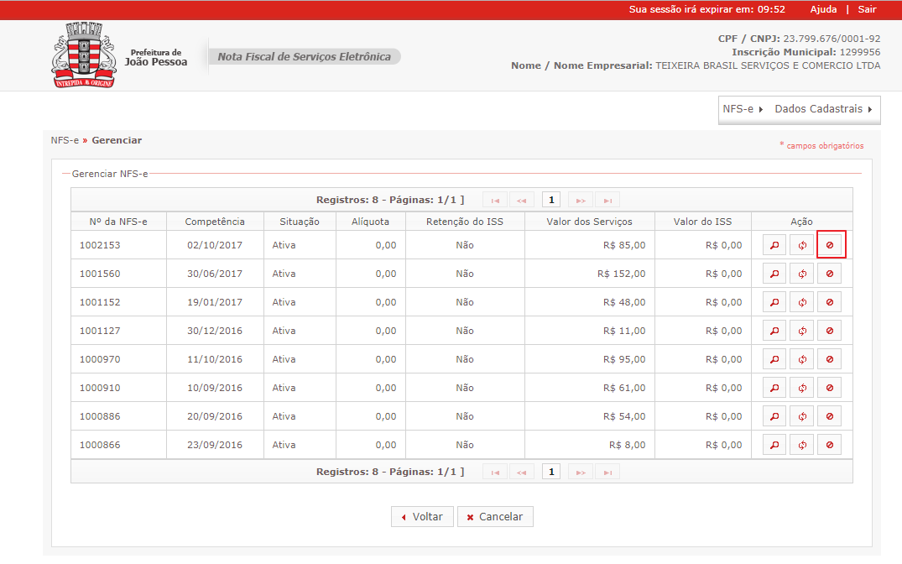Click replace icon for NFS-e 1001152
The height and width of the screenshot is (564, 902).
(x=802, y=302)
